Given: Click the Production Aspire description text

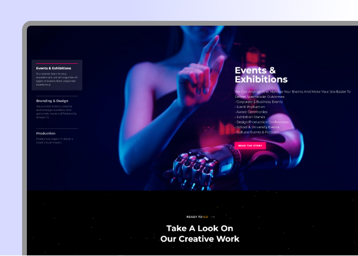Looking at the screenshot, I should (54, 141).
